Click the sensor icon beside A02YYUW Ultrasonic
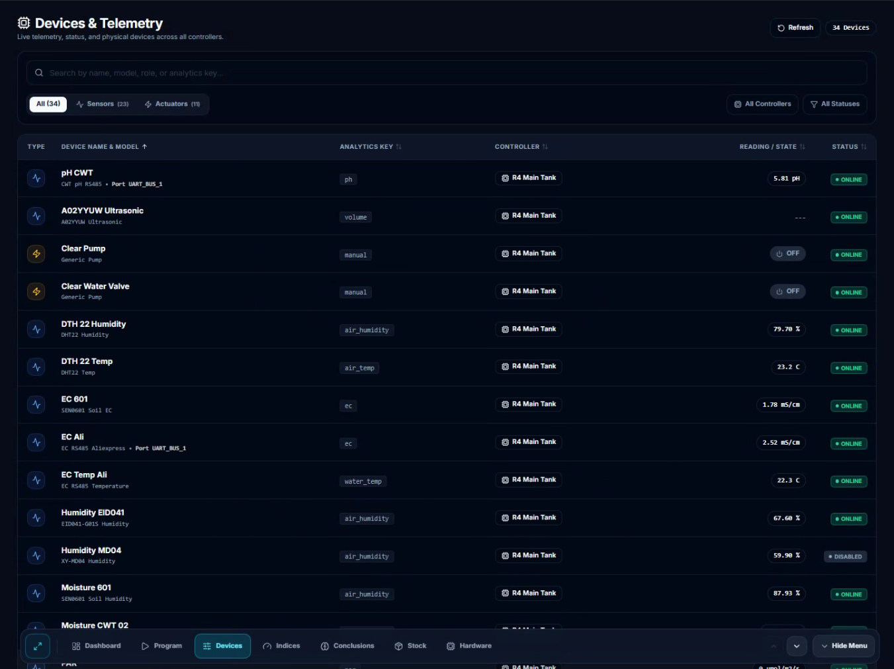The width and height of the screenshot is (894, 669). point(36,216)
